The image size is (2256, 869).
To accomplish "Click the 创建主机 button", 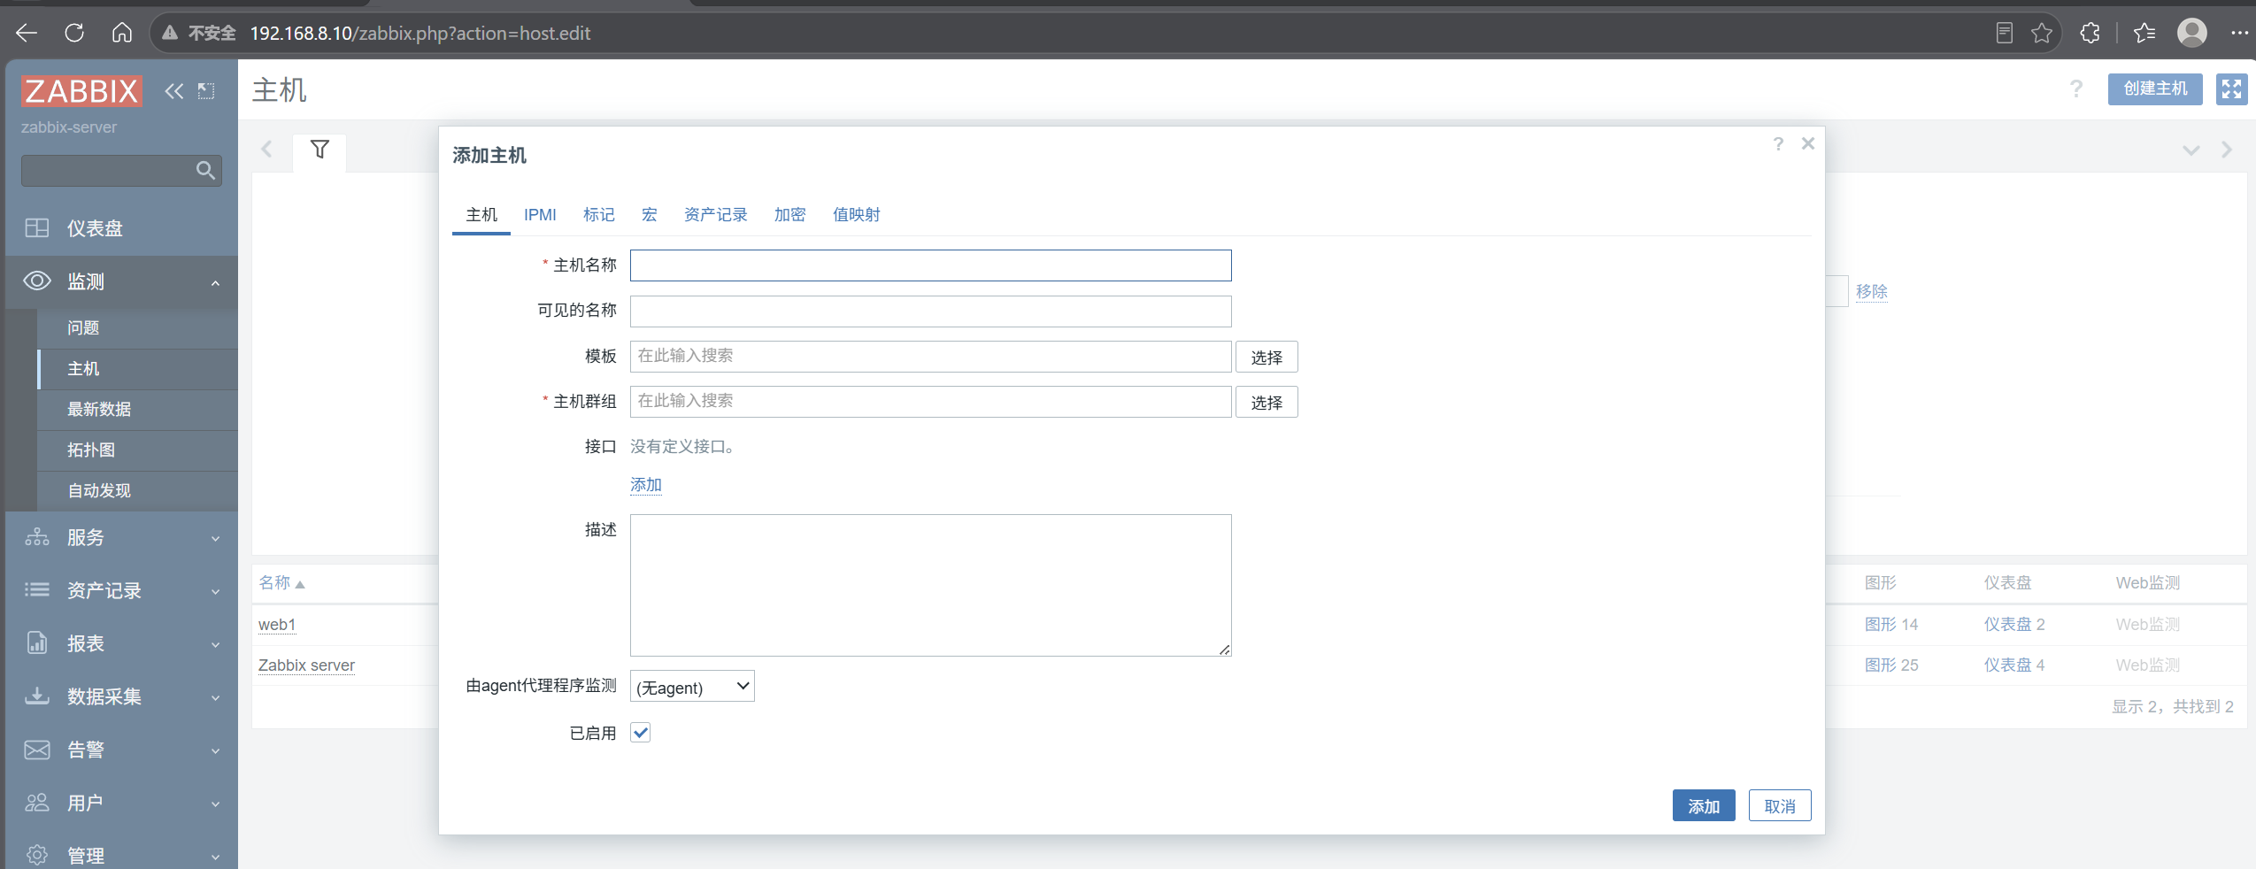I will tap(2155, 89).
